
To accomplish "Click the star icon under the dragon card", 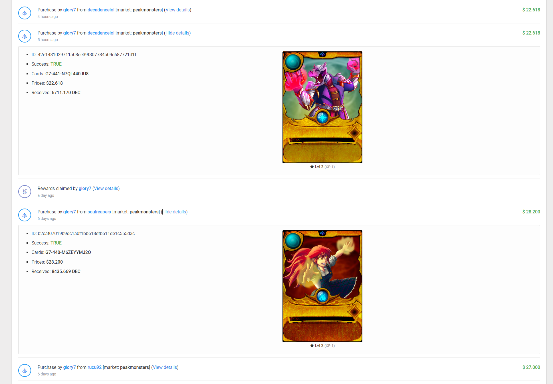I will (312, 167).
